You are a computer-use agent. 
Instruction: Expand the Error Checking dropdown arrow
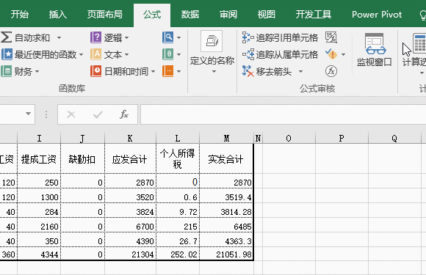pyautogui.click(x=344, y=55)
